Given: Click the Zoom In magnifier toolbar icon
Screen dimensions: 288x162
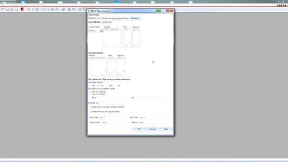Looking at the screenshot, I should click(x=43, y=9).
